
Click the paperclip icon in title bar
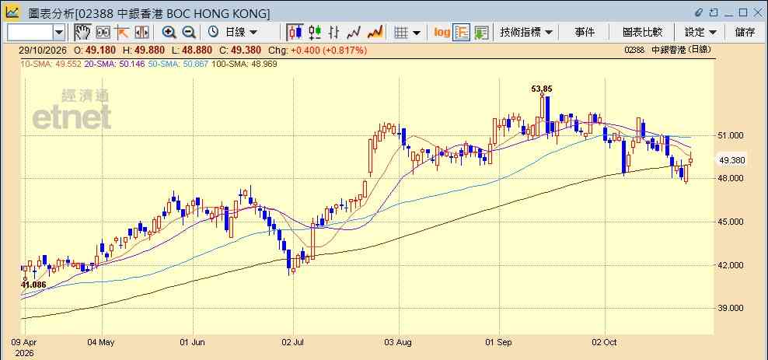(699, 12)
